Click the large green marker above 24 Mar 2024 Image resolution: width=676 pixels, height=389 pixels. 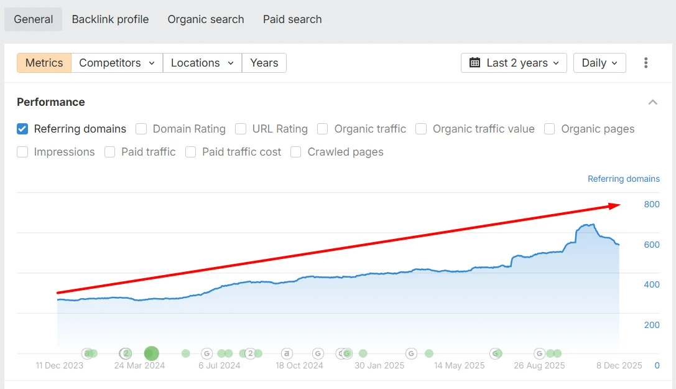pos(151,354)
